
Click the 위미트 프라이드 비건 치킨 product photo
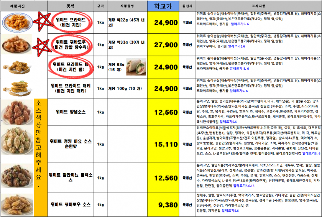coord(17,22)
